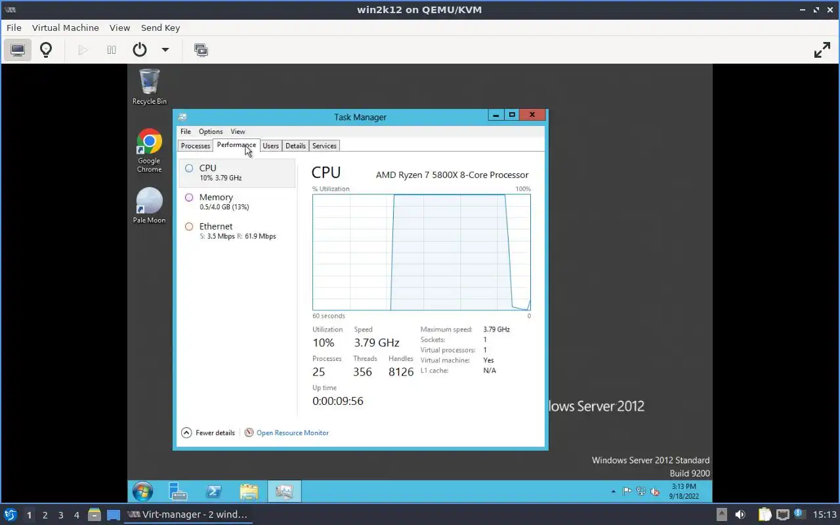Viewport: 840px width, 525px height.
Task: Select the Performance tab
Action: pyautogui.click(x=236, y=145)
